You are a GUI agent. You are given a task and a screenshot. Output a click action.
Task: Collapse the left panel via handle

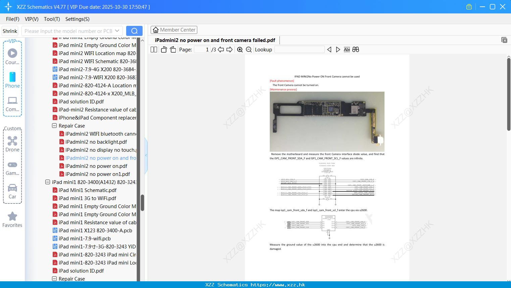[146, 155]
